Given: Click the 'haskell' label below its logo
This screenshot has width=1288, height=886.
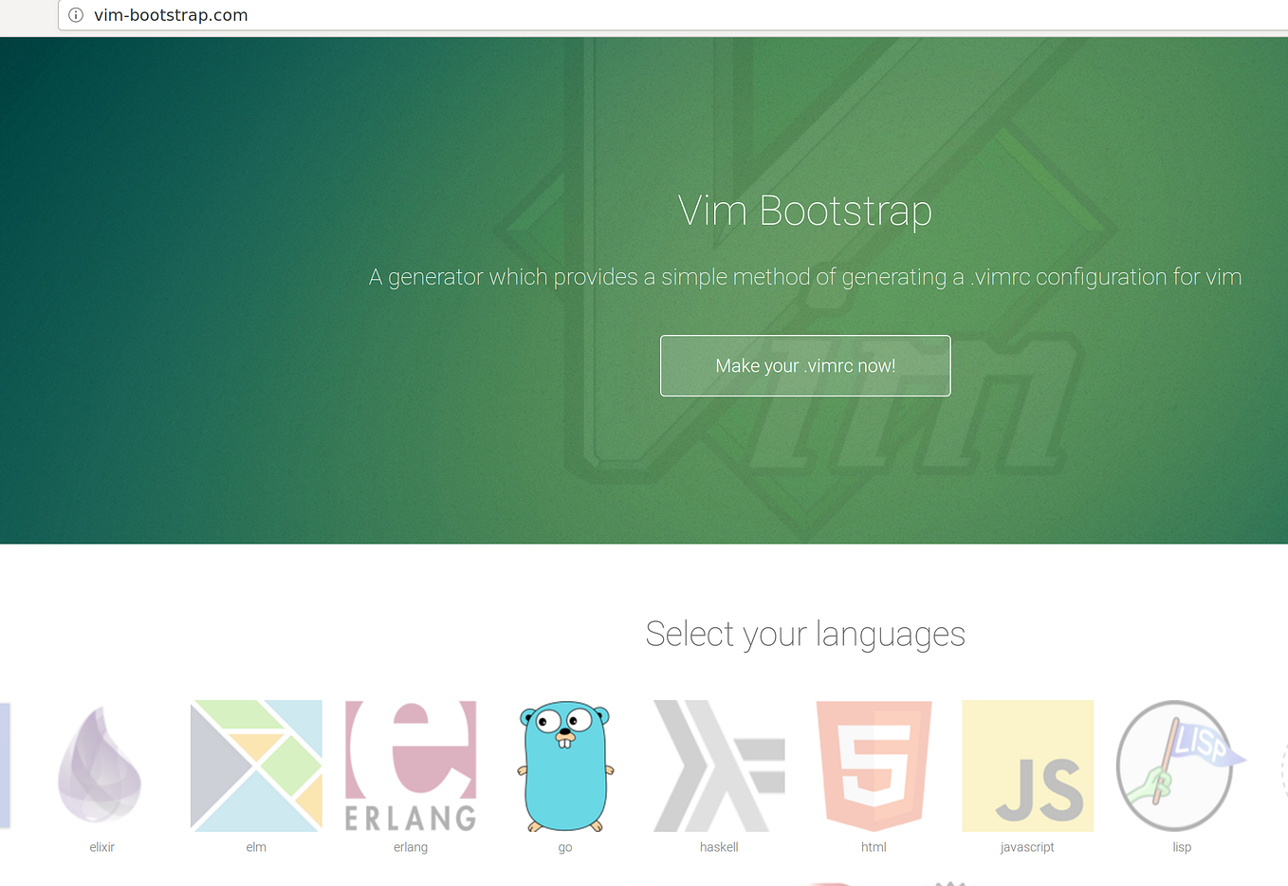Looking at the screenshot, I should tap(719, 846).
